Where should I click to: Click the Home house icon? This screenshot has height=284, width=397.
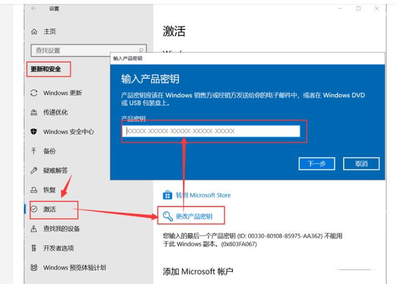[34, 32]
